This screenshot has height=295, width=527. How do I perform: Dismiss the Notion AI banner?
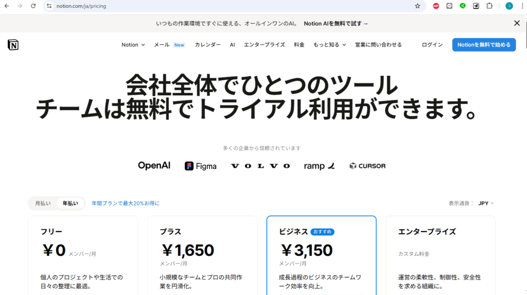pyautogui.click(x=517, y=23)
